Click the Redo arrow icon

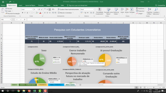coord(10,2)
